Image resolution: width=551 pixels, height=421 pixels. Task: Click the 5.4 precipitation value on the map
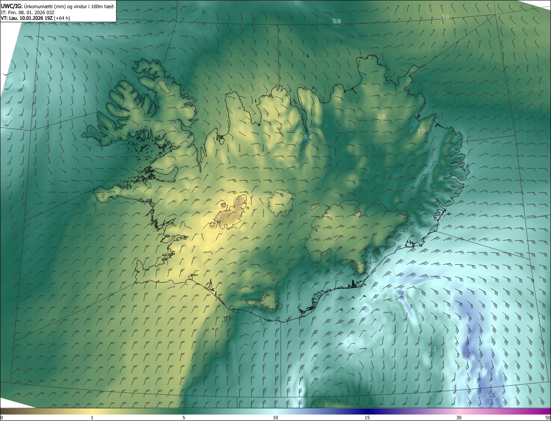tap(308, 137)
